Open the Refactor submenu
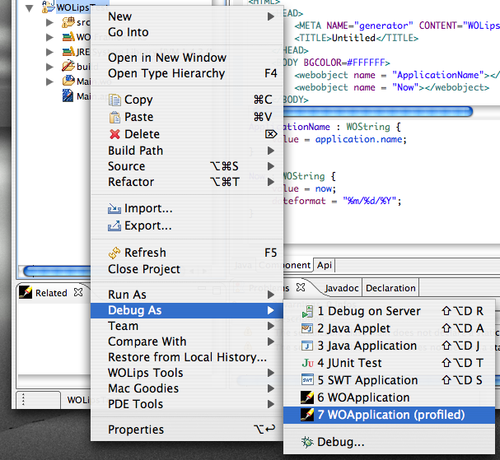Viewport: 500px width, 460px height. pos(187,182)
